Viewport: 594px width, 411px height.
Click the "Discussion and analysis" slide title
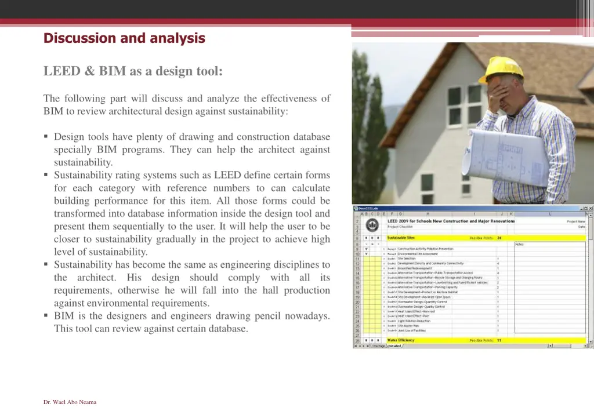pos(124,38)
